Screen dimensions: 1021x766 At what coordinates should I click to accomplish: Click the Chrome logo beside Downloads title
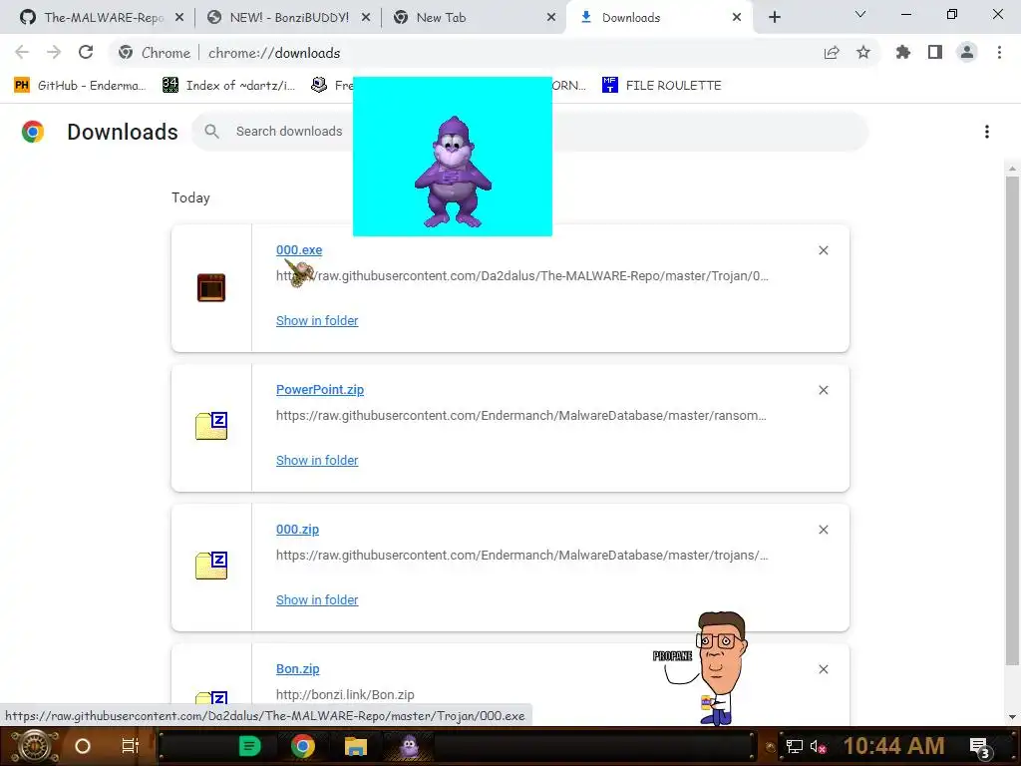tap(33, 132)
